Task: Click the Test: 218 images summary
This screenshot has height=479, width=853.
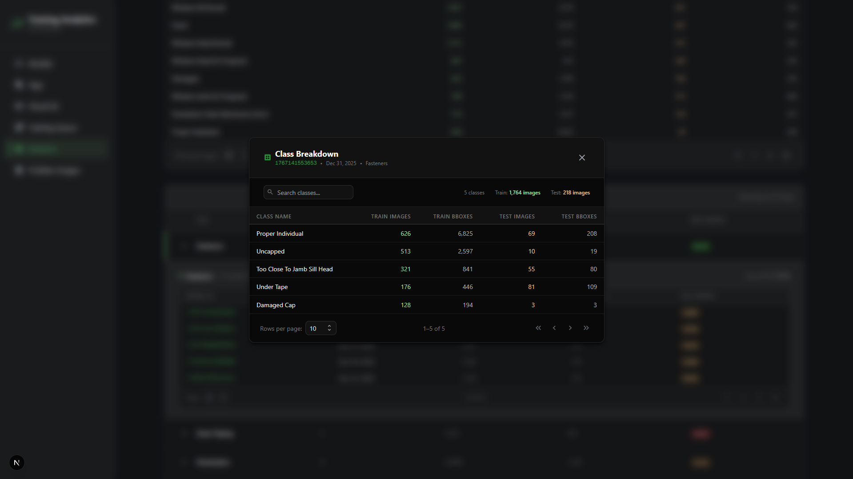Action: click(x=570, y=193)
